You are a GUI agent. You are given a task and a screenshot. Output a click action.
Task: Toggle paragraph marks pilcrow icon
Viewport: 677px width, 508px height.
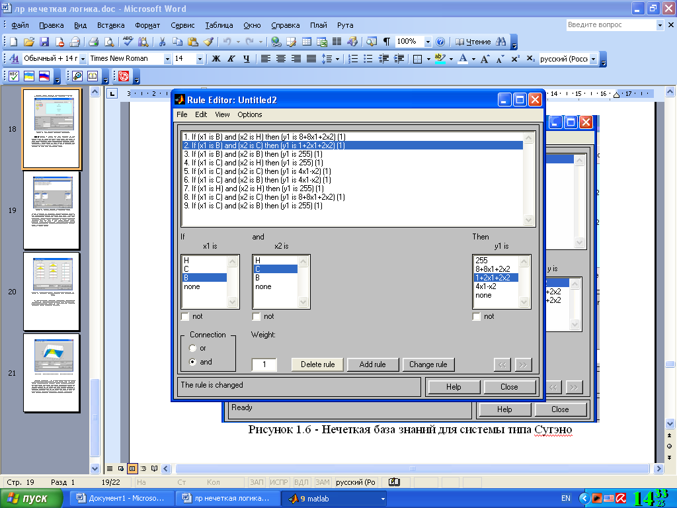386,42
